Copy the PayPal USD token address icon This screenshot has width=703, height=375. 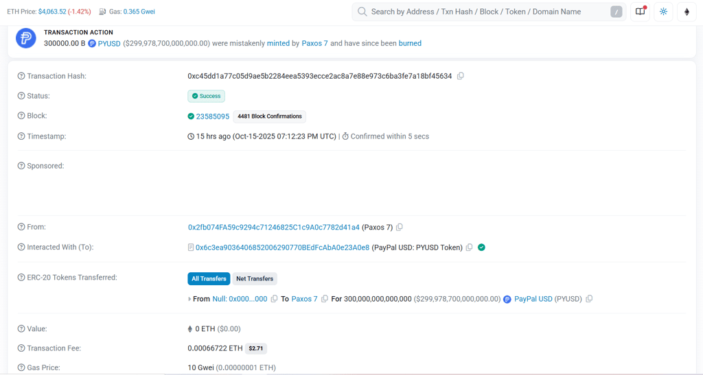[589, 299]
